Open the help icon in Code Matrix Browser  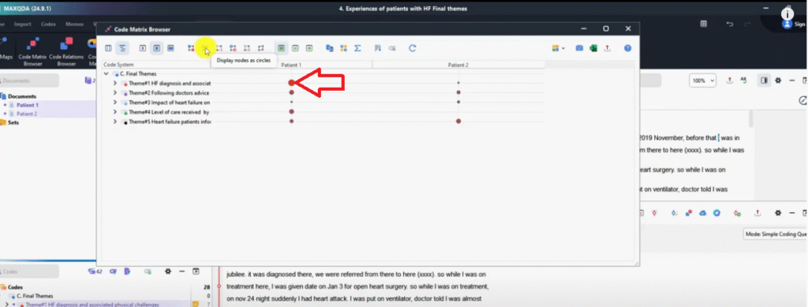[x=627, y=48]
